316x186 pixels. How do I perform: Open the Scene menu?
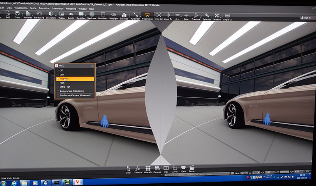point(33,8)
